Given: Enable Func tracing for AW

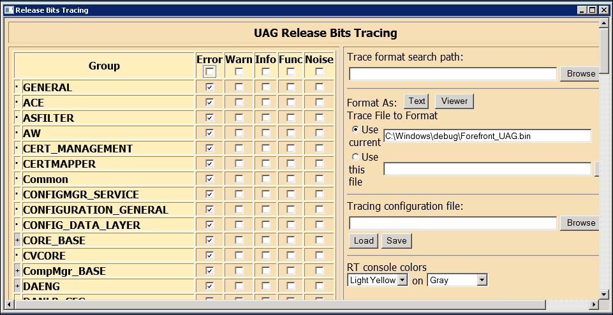Looking at the screenshot, I should pos(290,133).
